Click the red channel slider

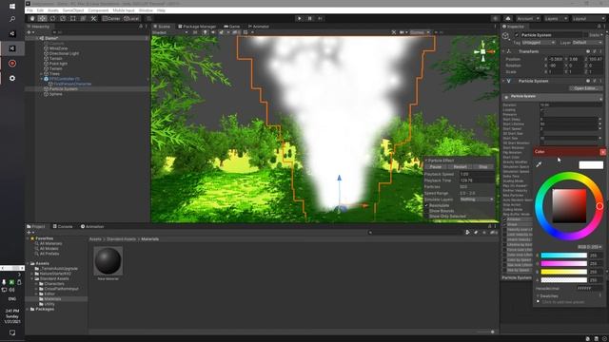(x=564, y=256)
